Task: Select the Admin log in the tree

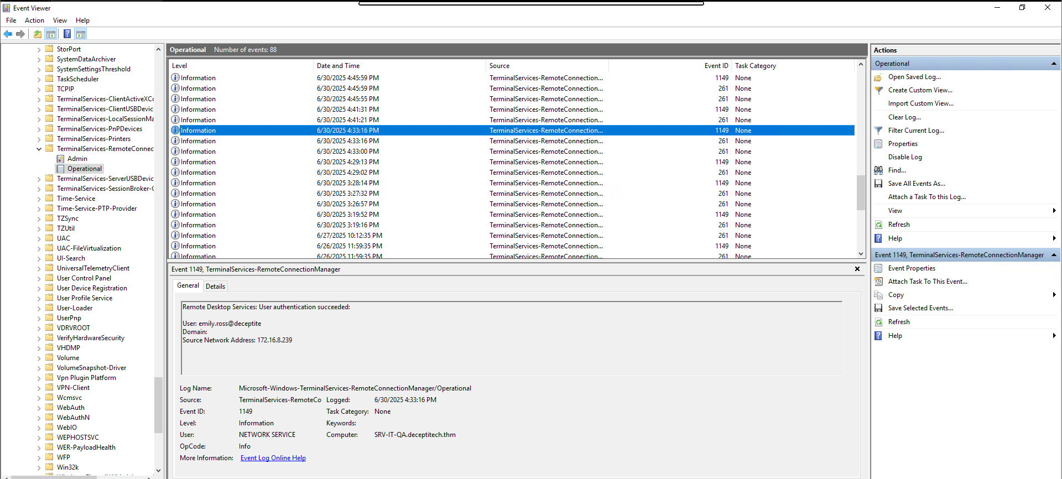Action: [x=77, y=159]
